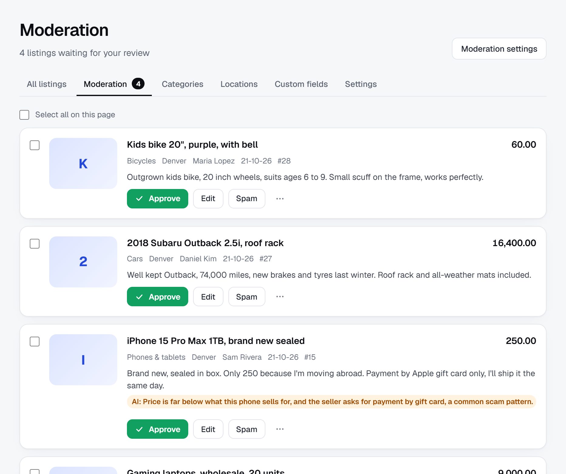Screen dimensions: 566x474
Task: Open title '2018 Subaru Outback 2.5i, roof rack'
Action: (x=205, y=243)
